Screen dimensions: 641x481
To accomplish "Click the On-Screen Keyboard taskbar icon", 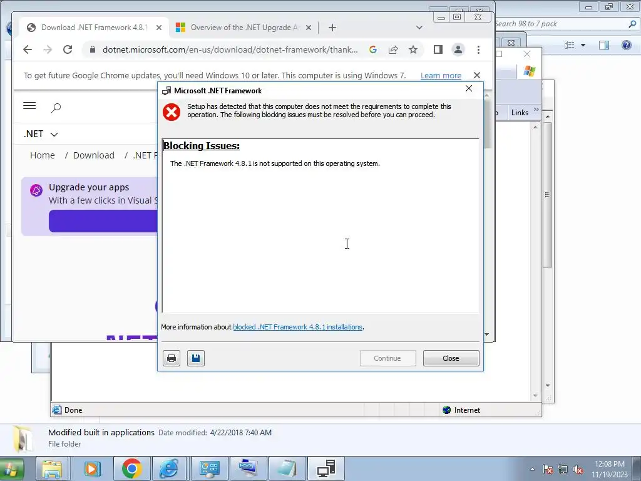I will pos(248,468).
